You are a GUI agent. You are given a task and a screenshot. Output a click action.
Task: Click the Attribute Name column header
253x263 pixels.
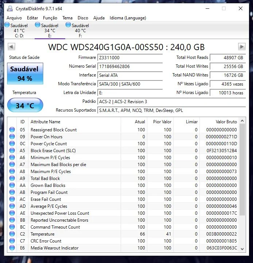[74, 122]
